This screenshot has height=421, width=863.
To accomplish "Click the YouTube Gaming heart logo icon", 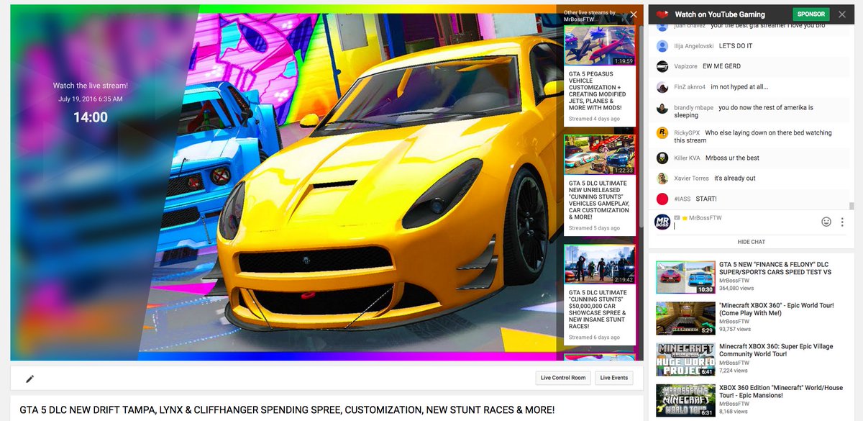I will click(x=662, y=14).
